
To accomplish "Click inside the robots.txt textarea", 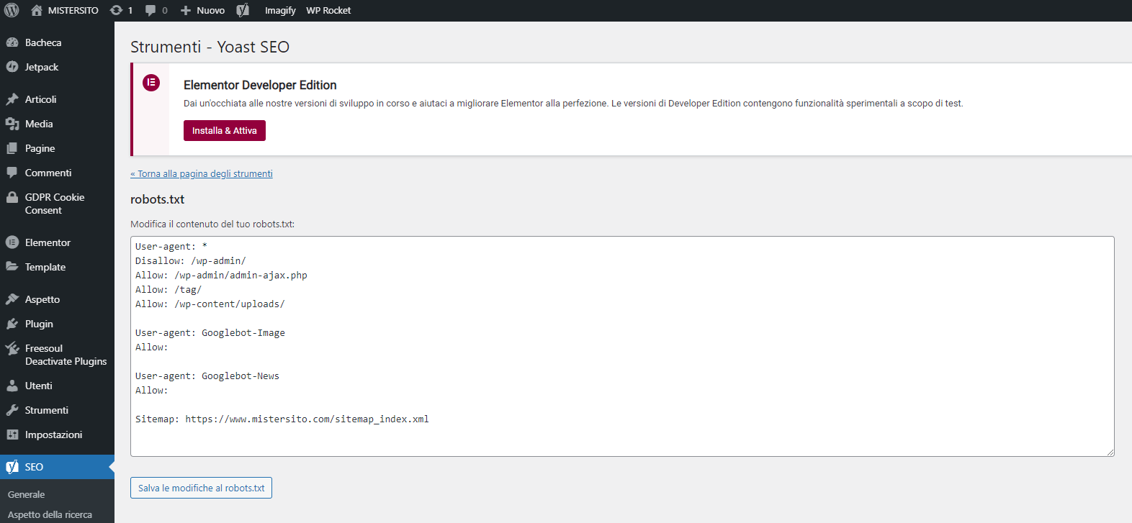I will click(x=622, y=346).
